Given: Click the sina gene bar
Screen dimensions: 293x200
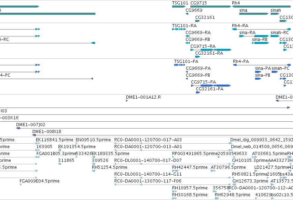Looking at the screenshot, I should click(254, 14).
